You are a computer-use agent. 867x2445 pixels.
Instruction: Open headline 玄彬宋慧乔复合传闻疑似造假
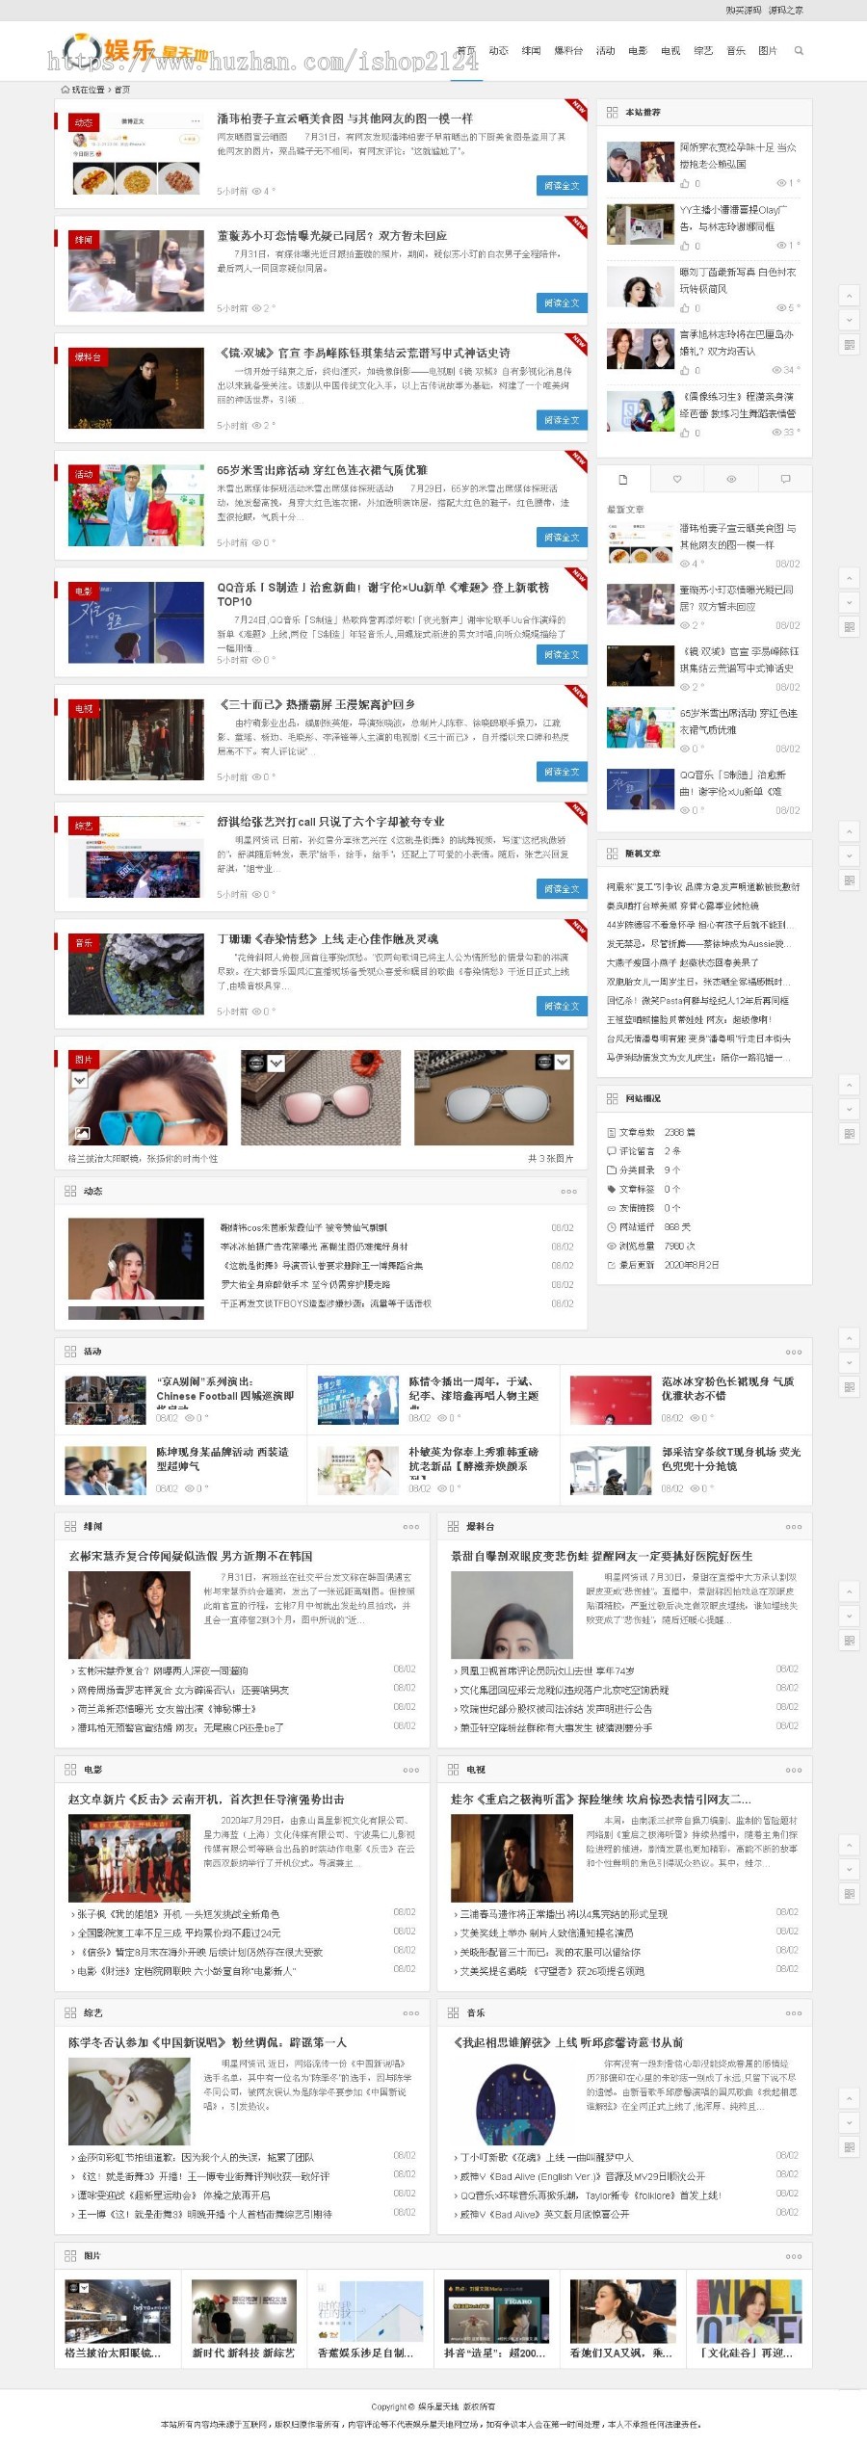(x=190, y=1556)
